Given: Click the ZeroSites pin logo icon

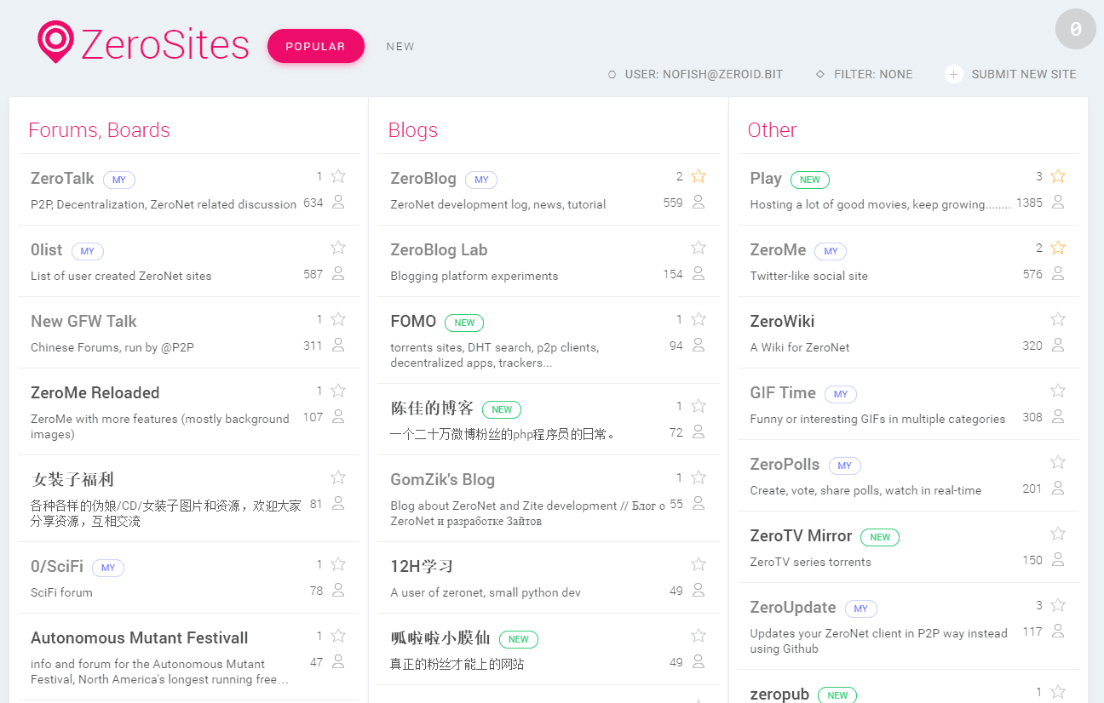Looking at the screenshot, I should 55,43.
